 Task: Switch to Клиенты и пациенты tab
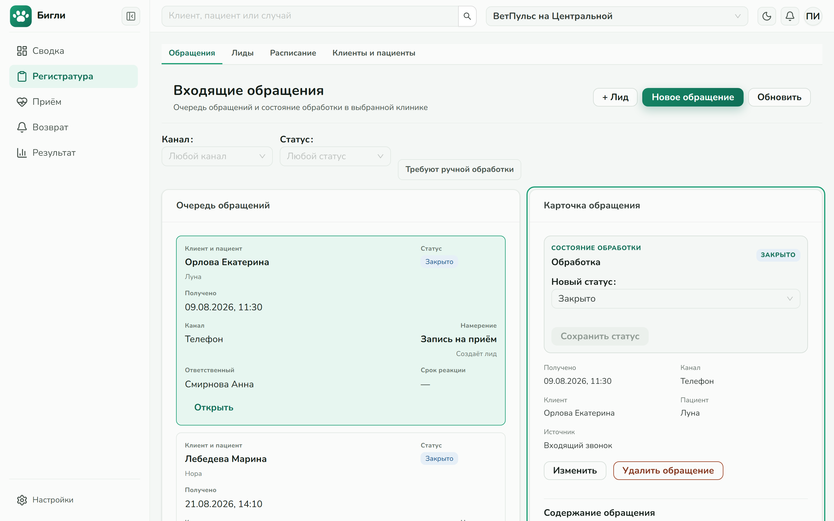(374, 53)
